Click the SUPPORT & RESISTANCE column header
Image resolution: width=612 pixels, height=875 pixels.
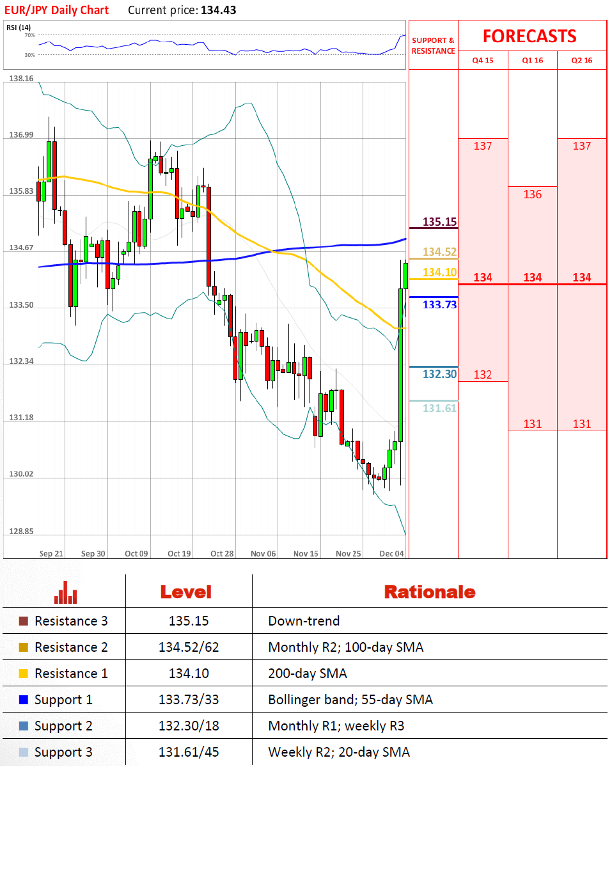point(433,45)
